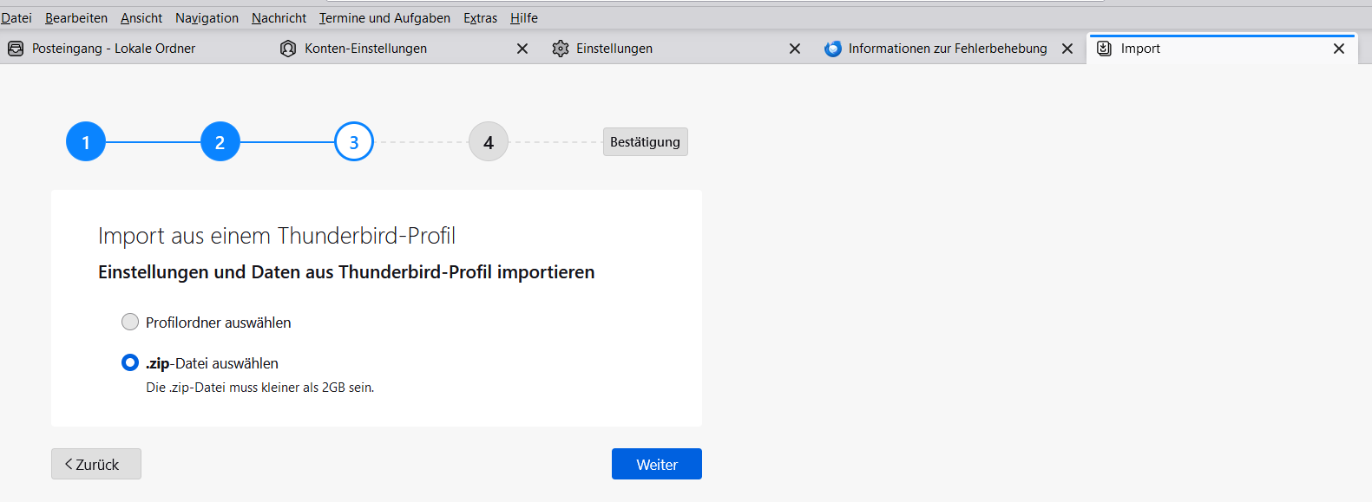
Task: Click the 'Import aus einem Thunderbird-Profil' heading
Action: (x=277, y=236)
